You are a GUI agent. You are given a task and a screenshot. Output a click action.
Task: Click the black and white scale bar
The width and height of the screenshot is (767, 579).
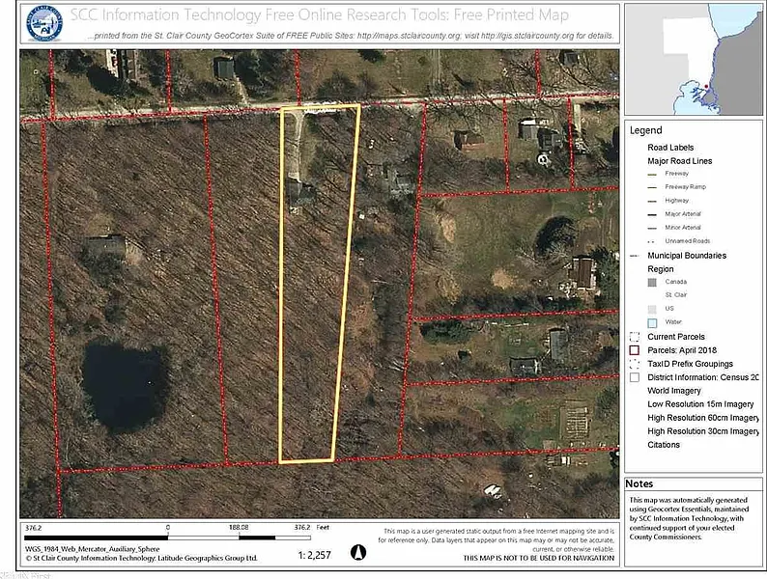(x=168, y=538)
